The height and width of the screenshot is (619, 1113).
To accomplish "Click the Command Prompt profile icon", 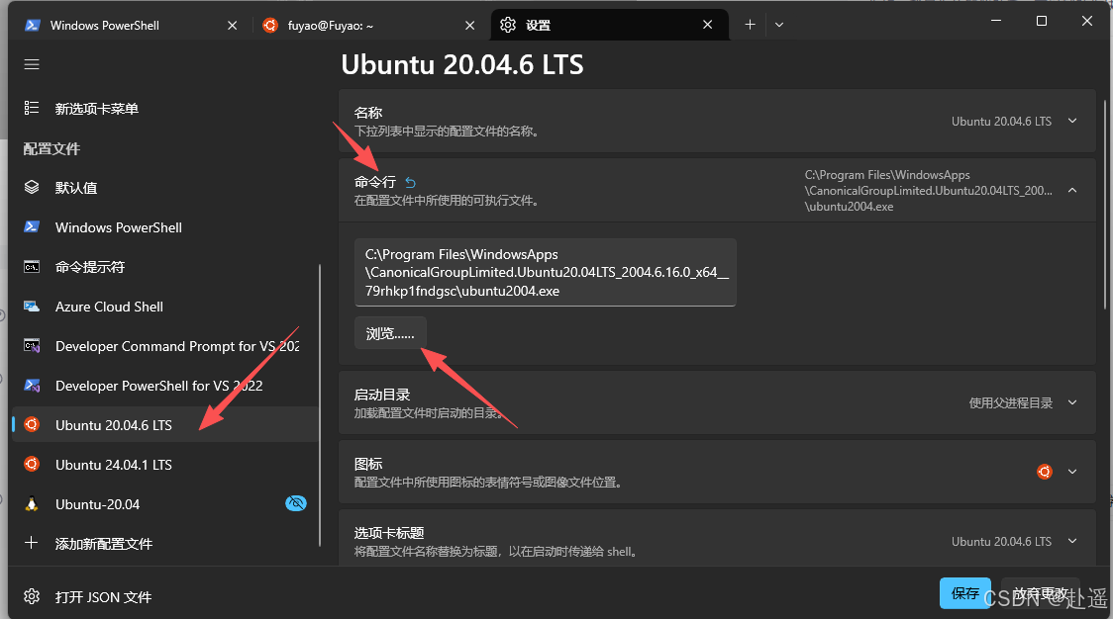I will click(32, 267).
